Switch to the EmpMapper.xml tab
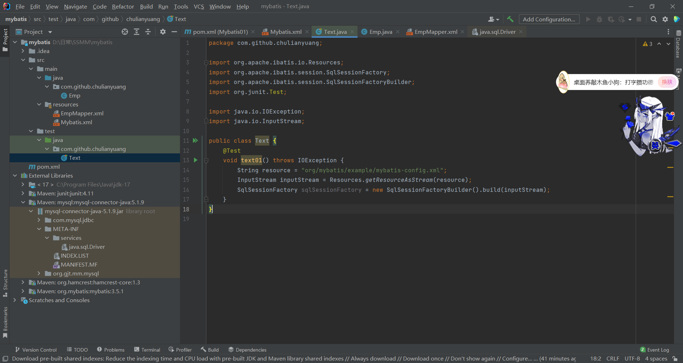 [435, 32]
